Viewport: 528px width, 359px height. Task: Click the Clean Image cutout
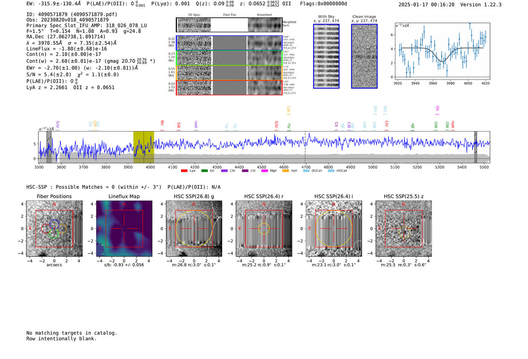[x=364, y=56]
